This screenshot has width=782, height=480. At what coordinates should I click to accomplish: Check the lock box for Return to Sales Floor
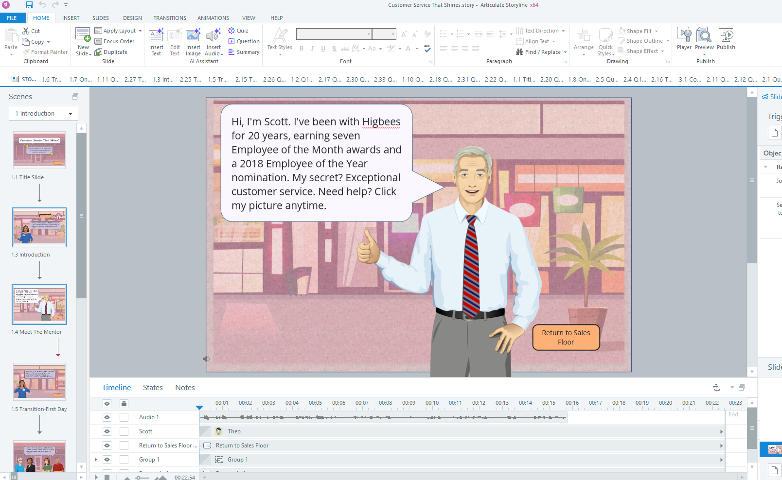[124, 446]
